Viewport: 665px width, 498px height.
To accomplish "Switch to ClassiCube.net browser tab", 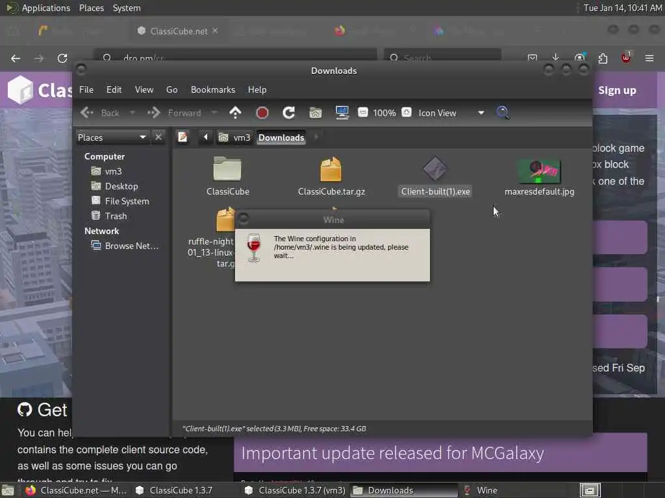I will (178, 31).
